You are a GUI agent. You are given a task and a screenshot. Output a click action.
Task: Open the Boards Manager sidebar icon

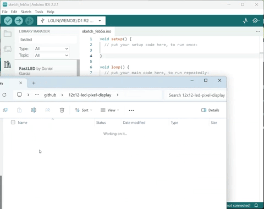click(x=8, y=49)
